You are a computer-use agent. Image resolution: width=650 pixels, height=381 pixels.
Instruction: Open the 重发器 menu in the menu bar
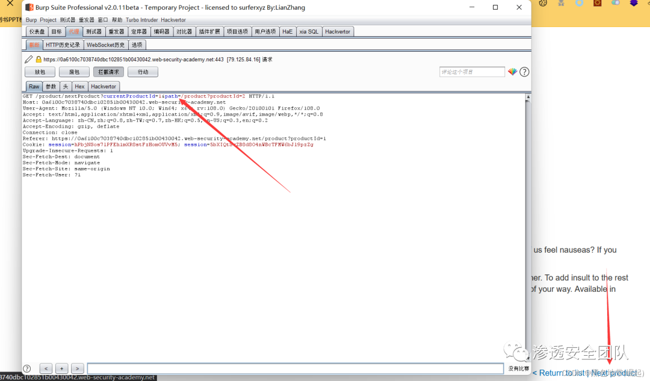pos(87,20)
